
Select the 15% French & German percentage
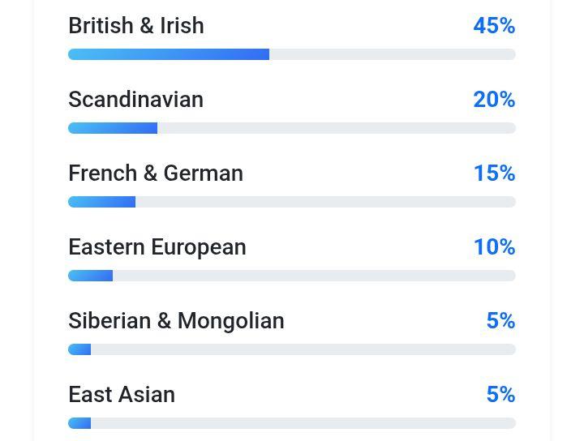point(494,173)
